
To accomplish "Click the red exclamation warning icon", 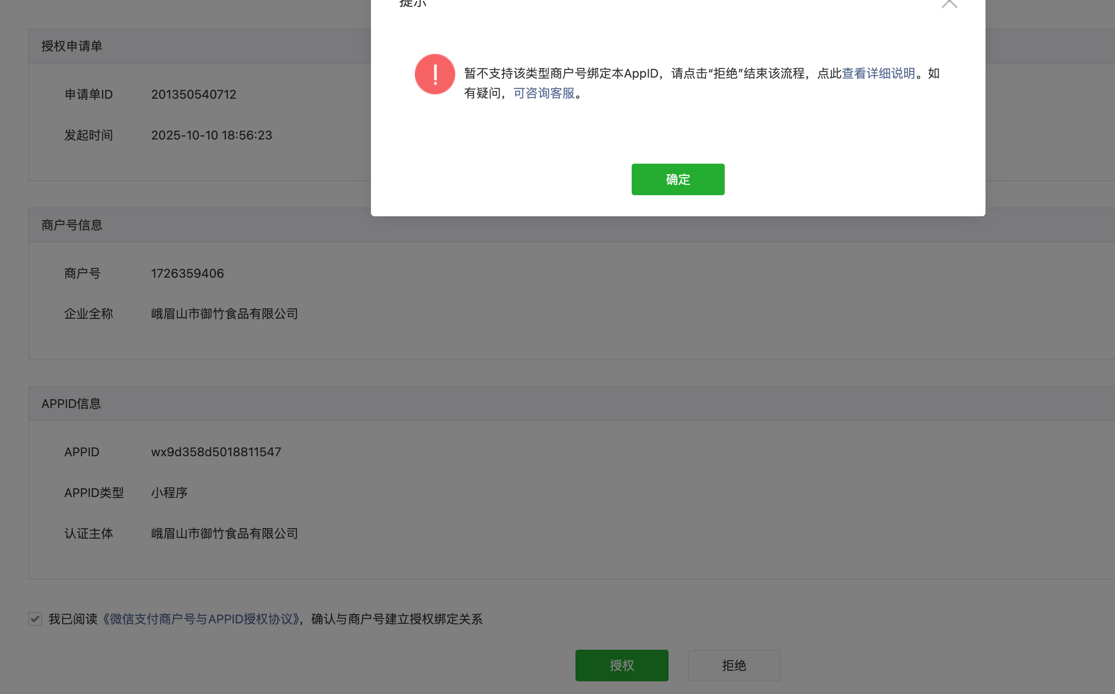I will pyautogui.click(x=435, y=75).
